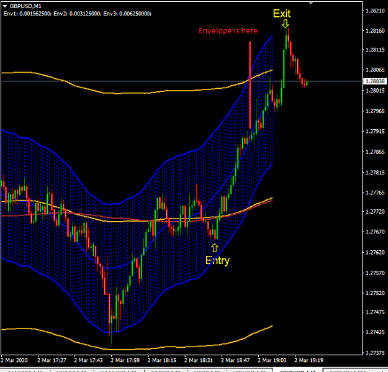This screenshot has width=388, height=372.
Task: Click the 1.28160 price axis label
Action: (375, 30)
